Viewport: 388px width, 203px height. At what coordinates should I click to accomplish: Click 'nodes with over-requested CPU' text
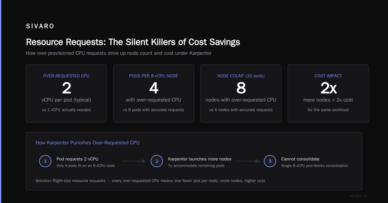[241, 100]
